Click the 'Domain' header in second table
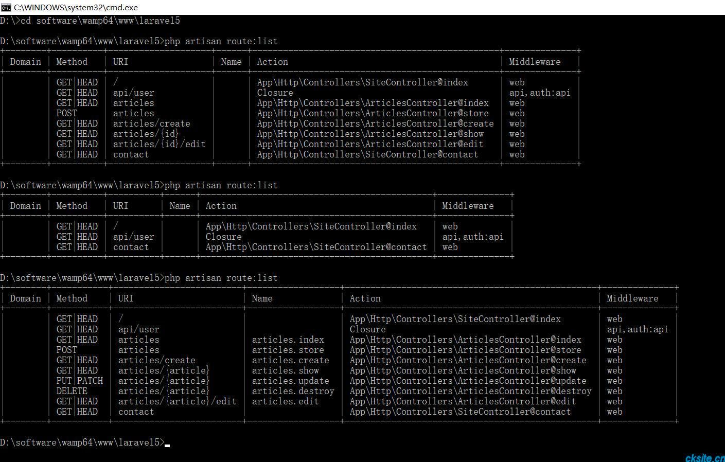The height and width of the screenshot is (462, 725). point(25,206)
